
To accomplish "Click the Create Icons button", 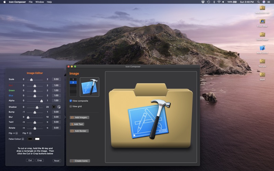I will tap(80, 161).
